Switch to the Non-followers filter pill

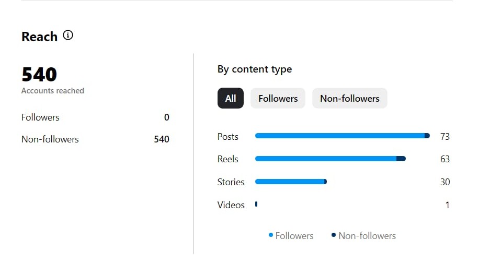tap(349, 98)
